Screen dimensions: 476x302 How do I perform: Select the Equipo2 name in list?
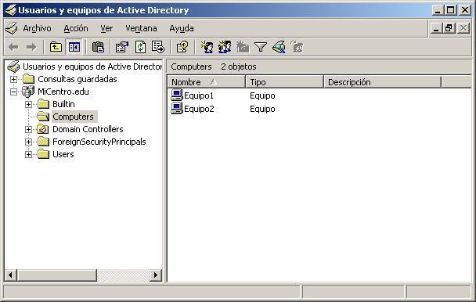[199, 109]
